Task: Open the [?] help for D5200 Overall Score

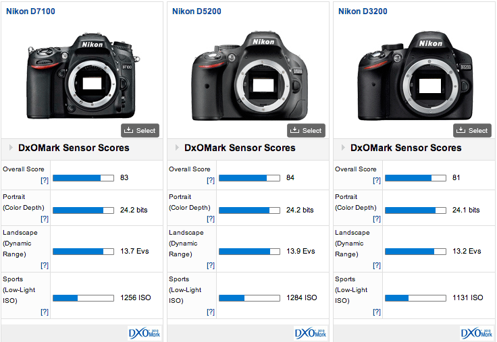Action: coord(211,180)
